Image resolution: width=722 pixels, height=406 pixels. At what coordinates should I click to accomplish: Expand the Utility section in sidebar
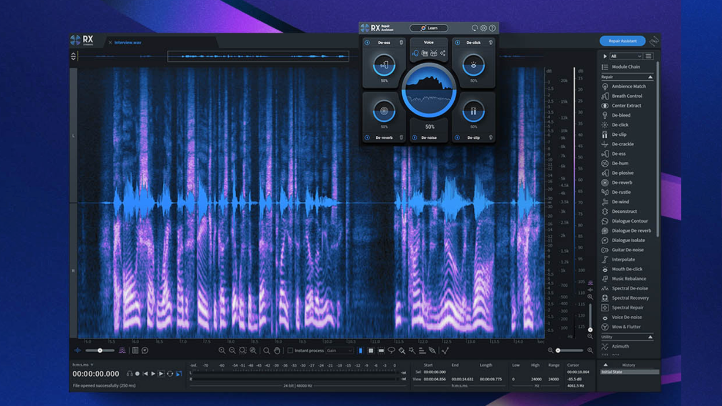coord(650,337)
